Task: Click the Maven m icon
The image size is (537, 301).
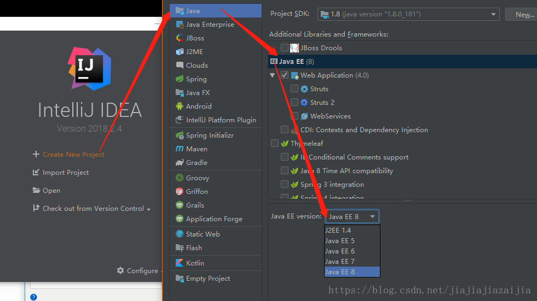Action: click(180, 149)
